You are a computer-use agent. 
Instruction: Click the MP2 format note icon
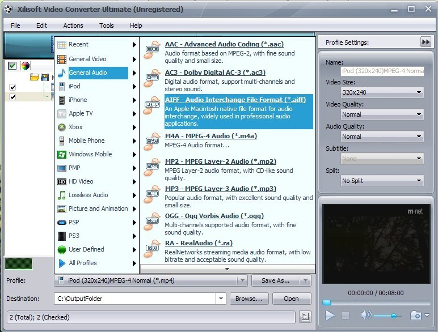pos(152,167)
